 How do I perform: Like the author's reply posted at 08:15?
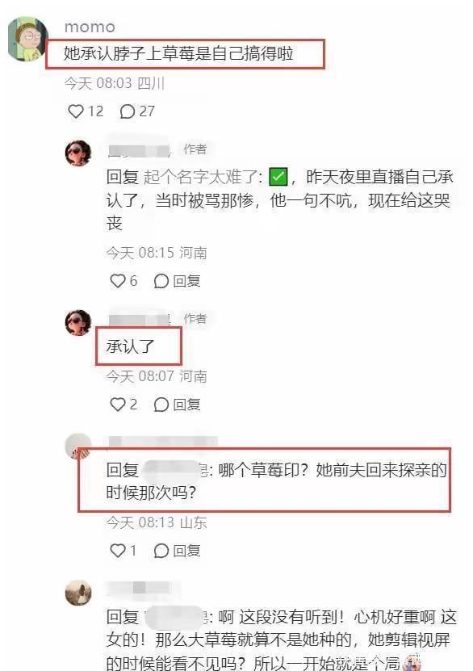[117, 281]
